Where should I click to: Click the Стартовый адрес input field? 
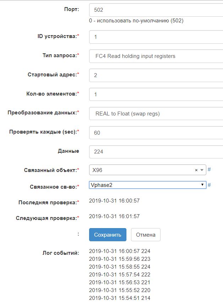coord(156,75)
